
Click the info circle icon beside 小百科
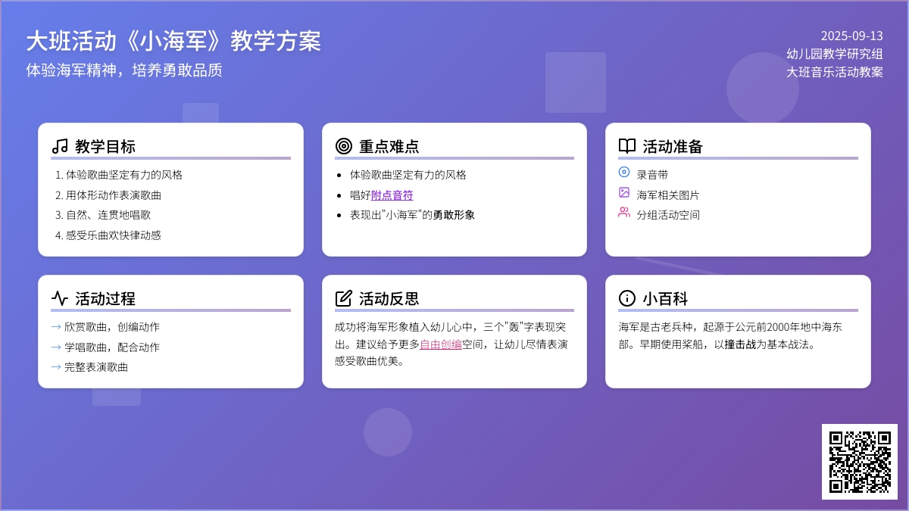tap(627, 298)
